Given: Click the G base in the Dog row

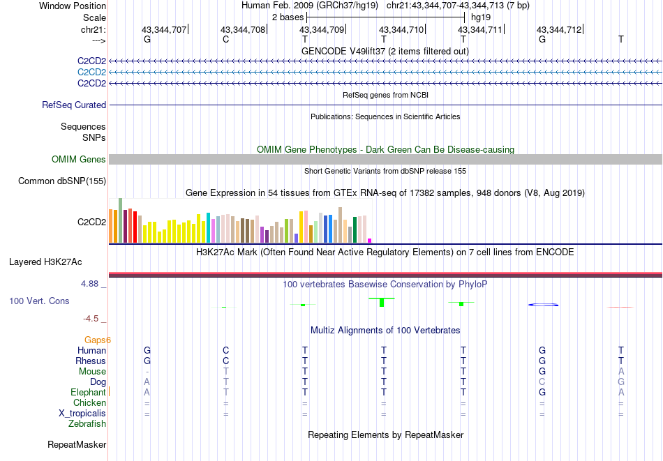Looking at the screenshot, I should pyautogui.click(x=621, y=382).
